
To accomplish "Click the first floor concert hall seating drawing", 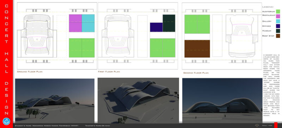I will tap(118, 36).
